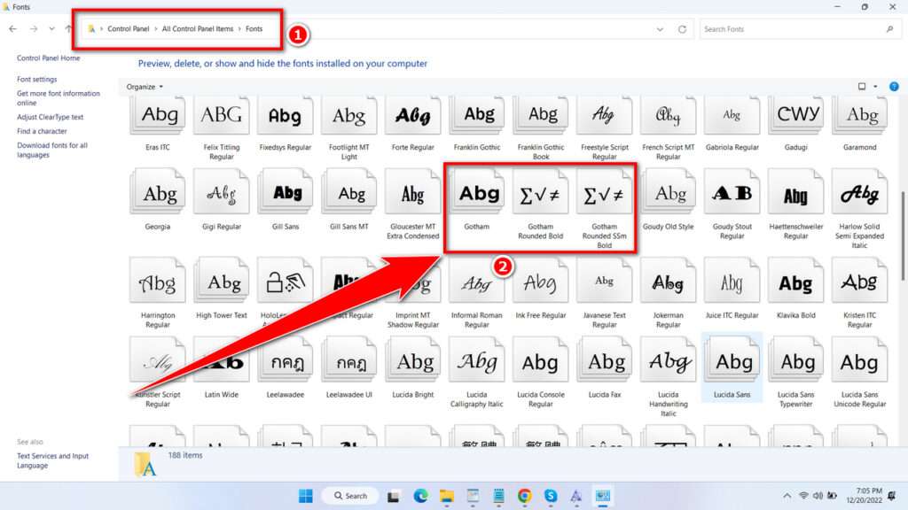Click Control Panel in the breadcrumb
Screen dimensions: 908x510
[128, 29]
